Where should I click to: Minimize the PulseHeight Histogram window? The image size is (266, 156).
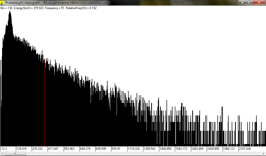coord(242,2)
